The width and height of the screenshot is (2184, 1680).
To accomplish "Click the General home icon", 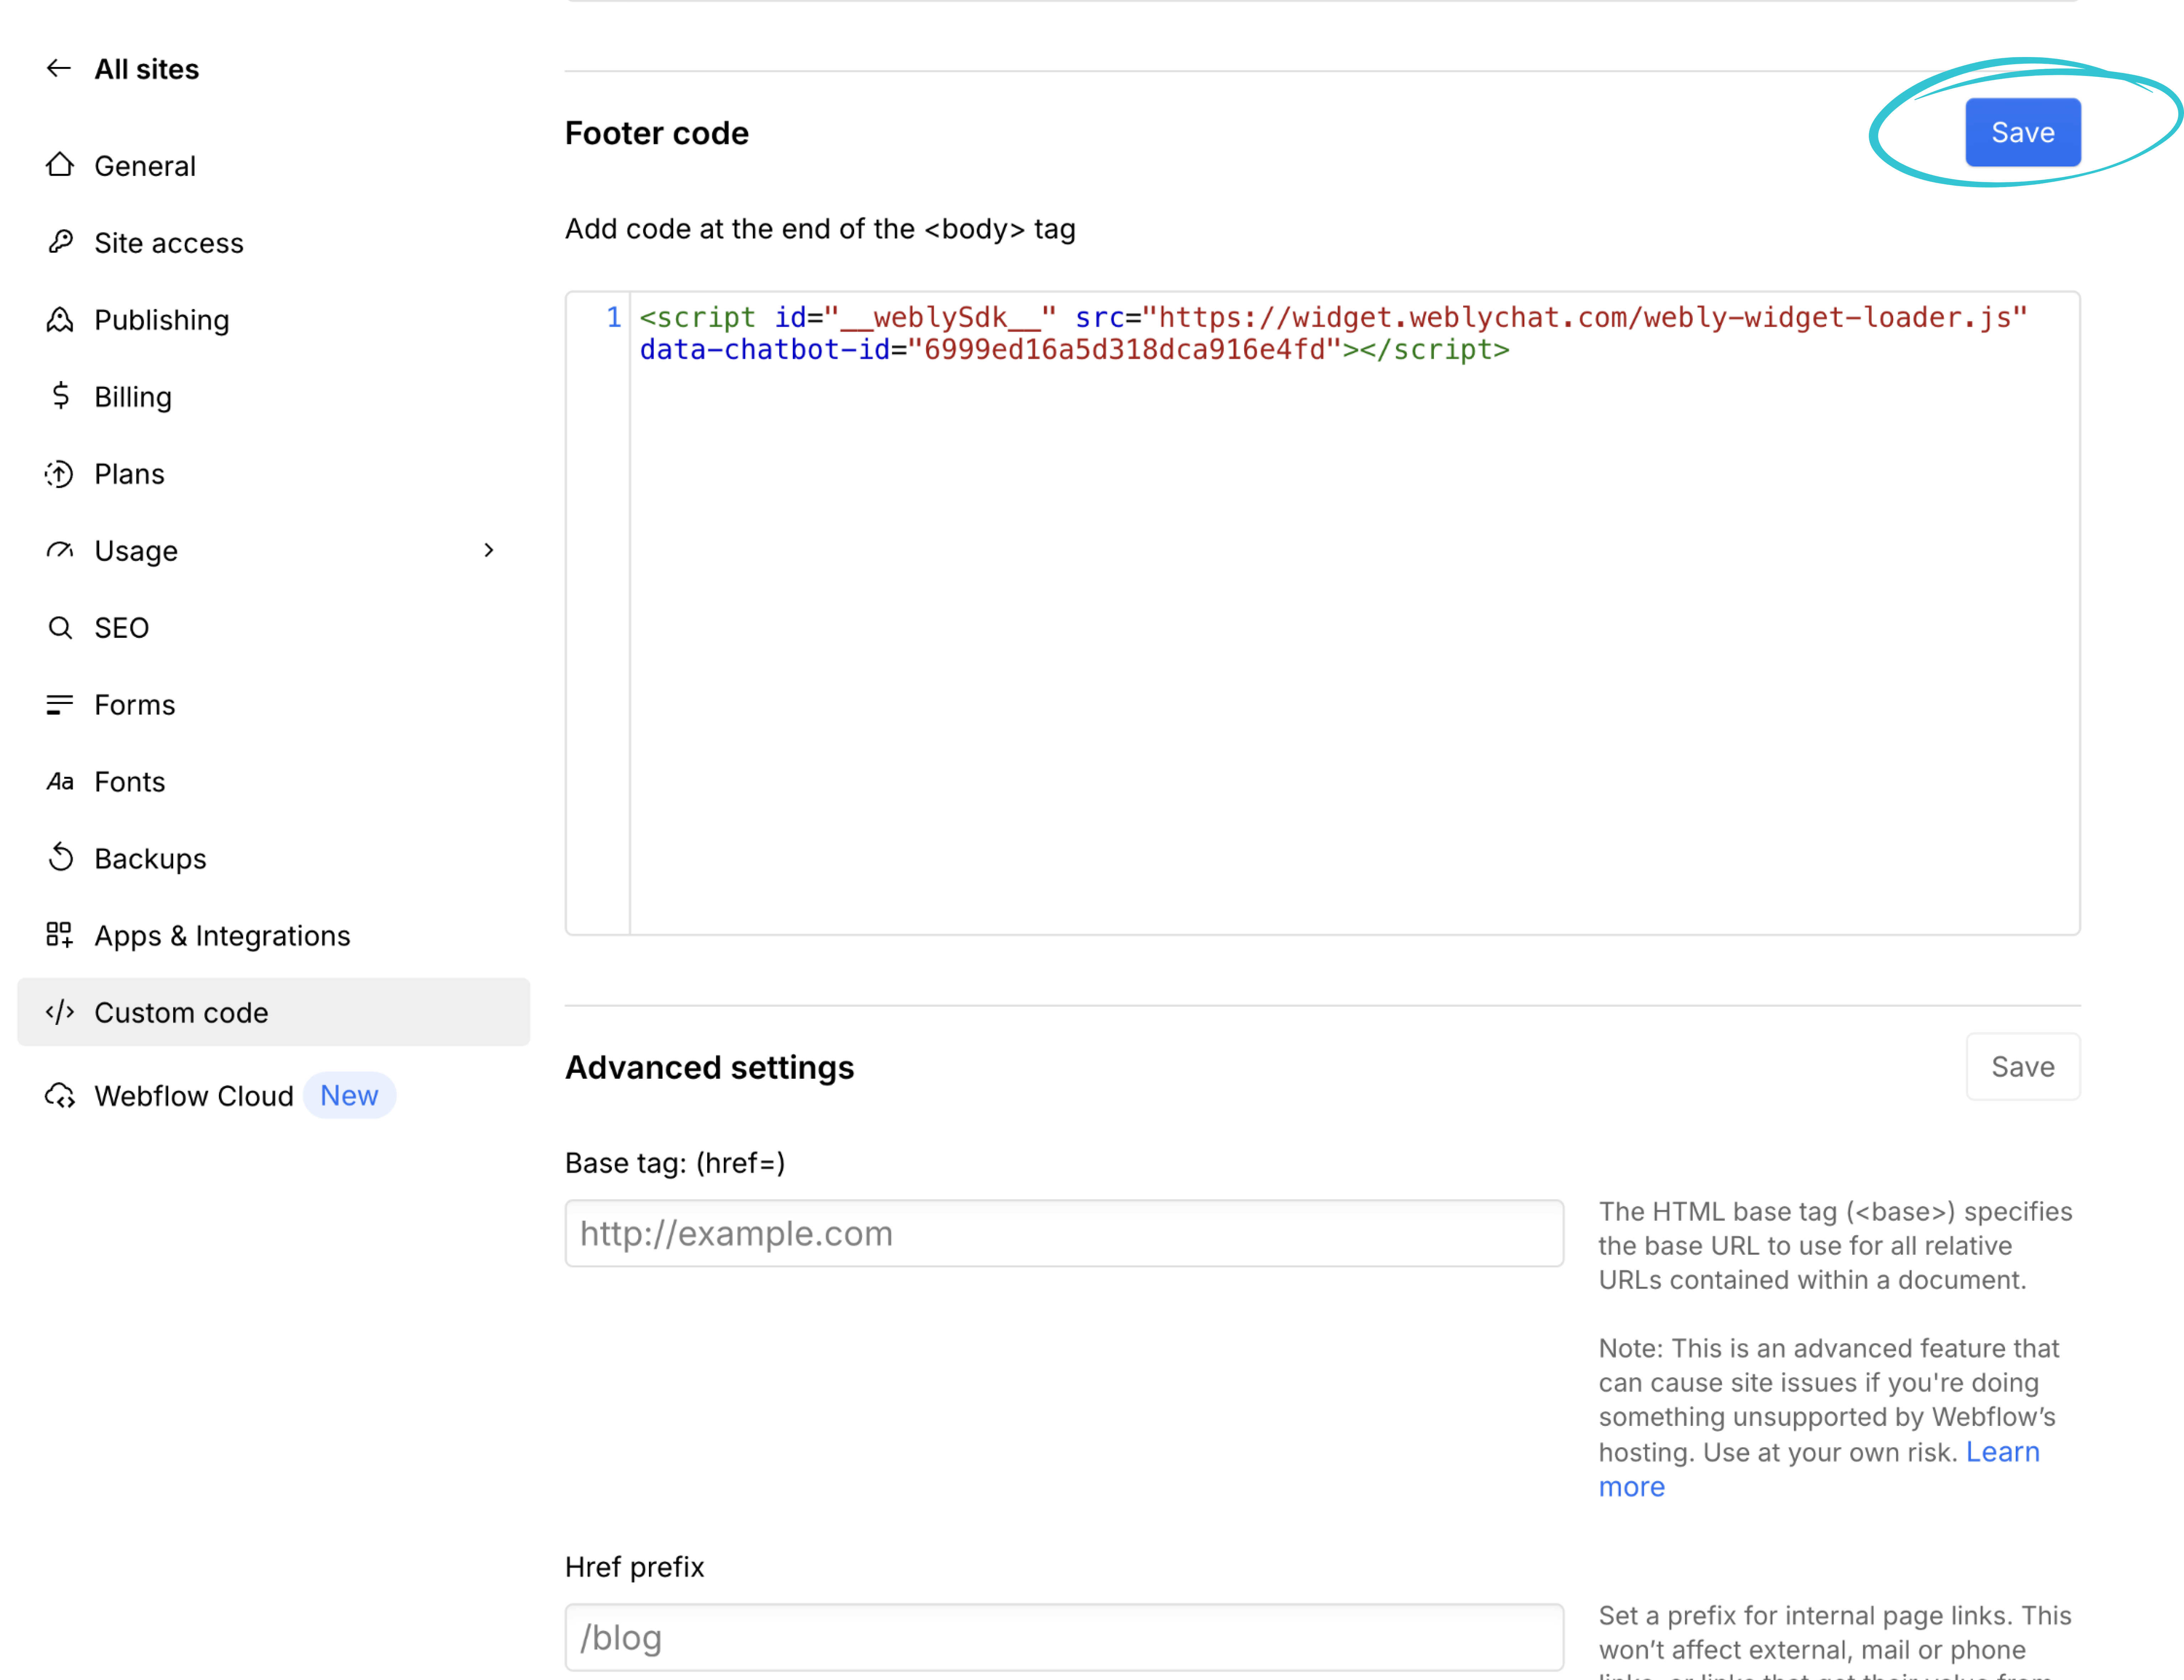I will click(60, 165).
